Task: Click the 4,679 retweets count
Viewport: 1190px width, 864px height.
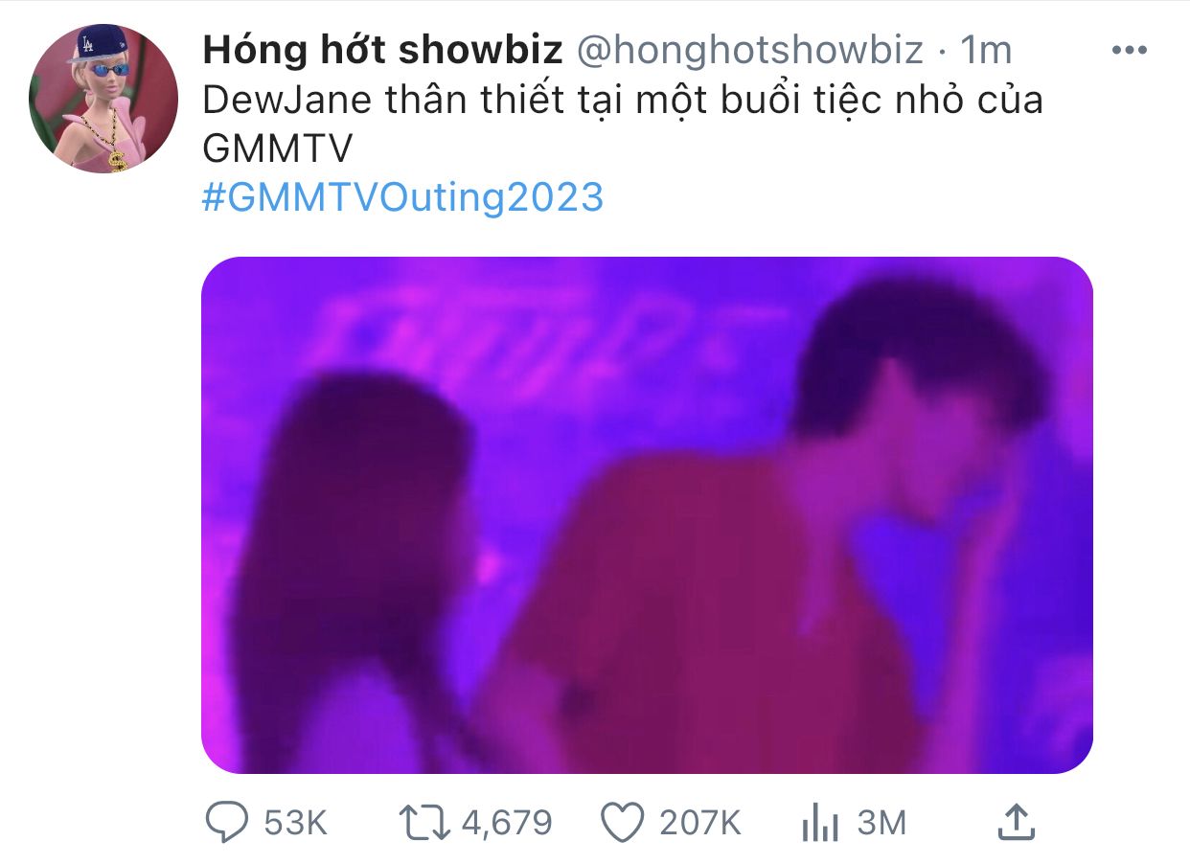Action: coord(507,823)
